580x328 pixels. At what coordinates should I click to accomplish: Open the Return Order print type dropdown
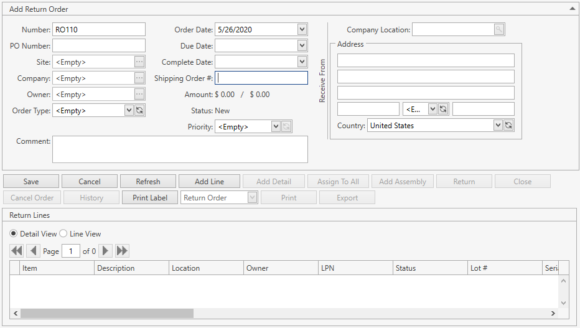[252, 197]
